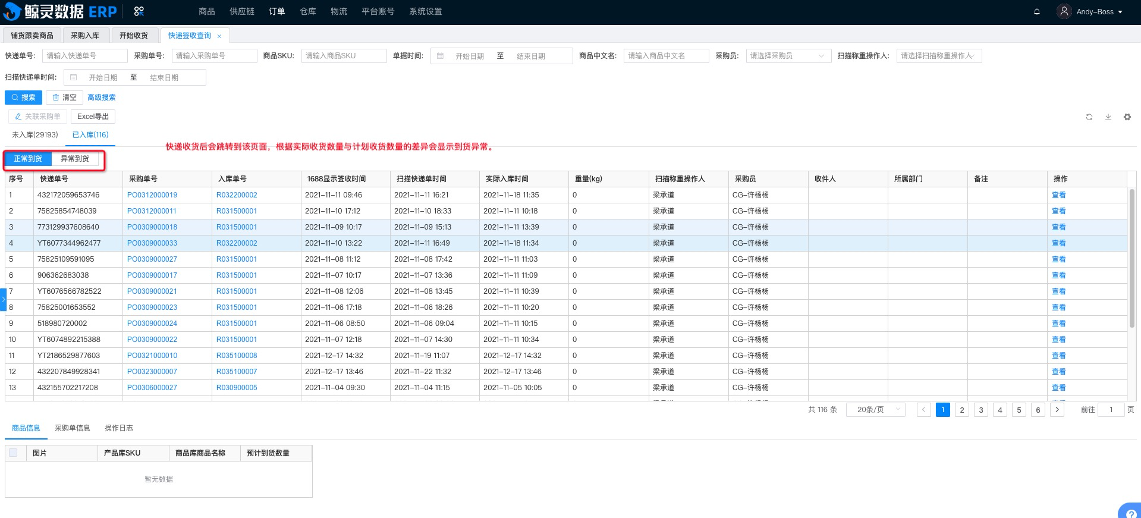Open the 订单 menu

pos(277,11)
